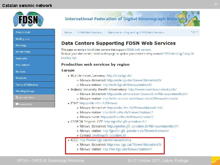Open the Kandilli Observatory koeri.boun.edu.tr link
Screen dimensions: 220x165
(152, 89)
